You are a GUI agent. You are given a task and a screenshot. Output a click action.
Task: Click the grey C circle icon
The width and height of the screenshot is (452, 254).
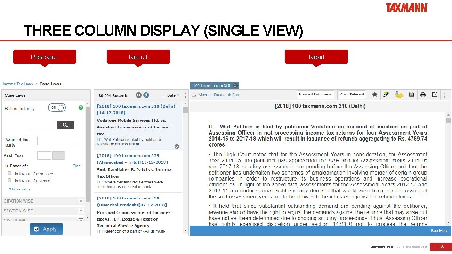[x=138, y=95]
